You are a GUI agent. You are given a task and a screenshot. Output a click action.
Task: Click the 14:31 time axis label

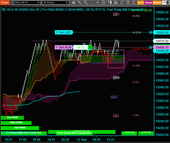(110, 140)
